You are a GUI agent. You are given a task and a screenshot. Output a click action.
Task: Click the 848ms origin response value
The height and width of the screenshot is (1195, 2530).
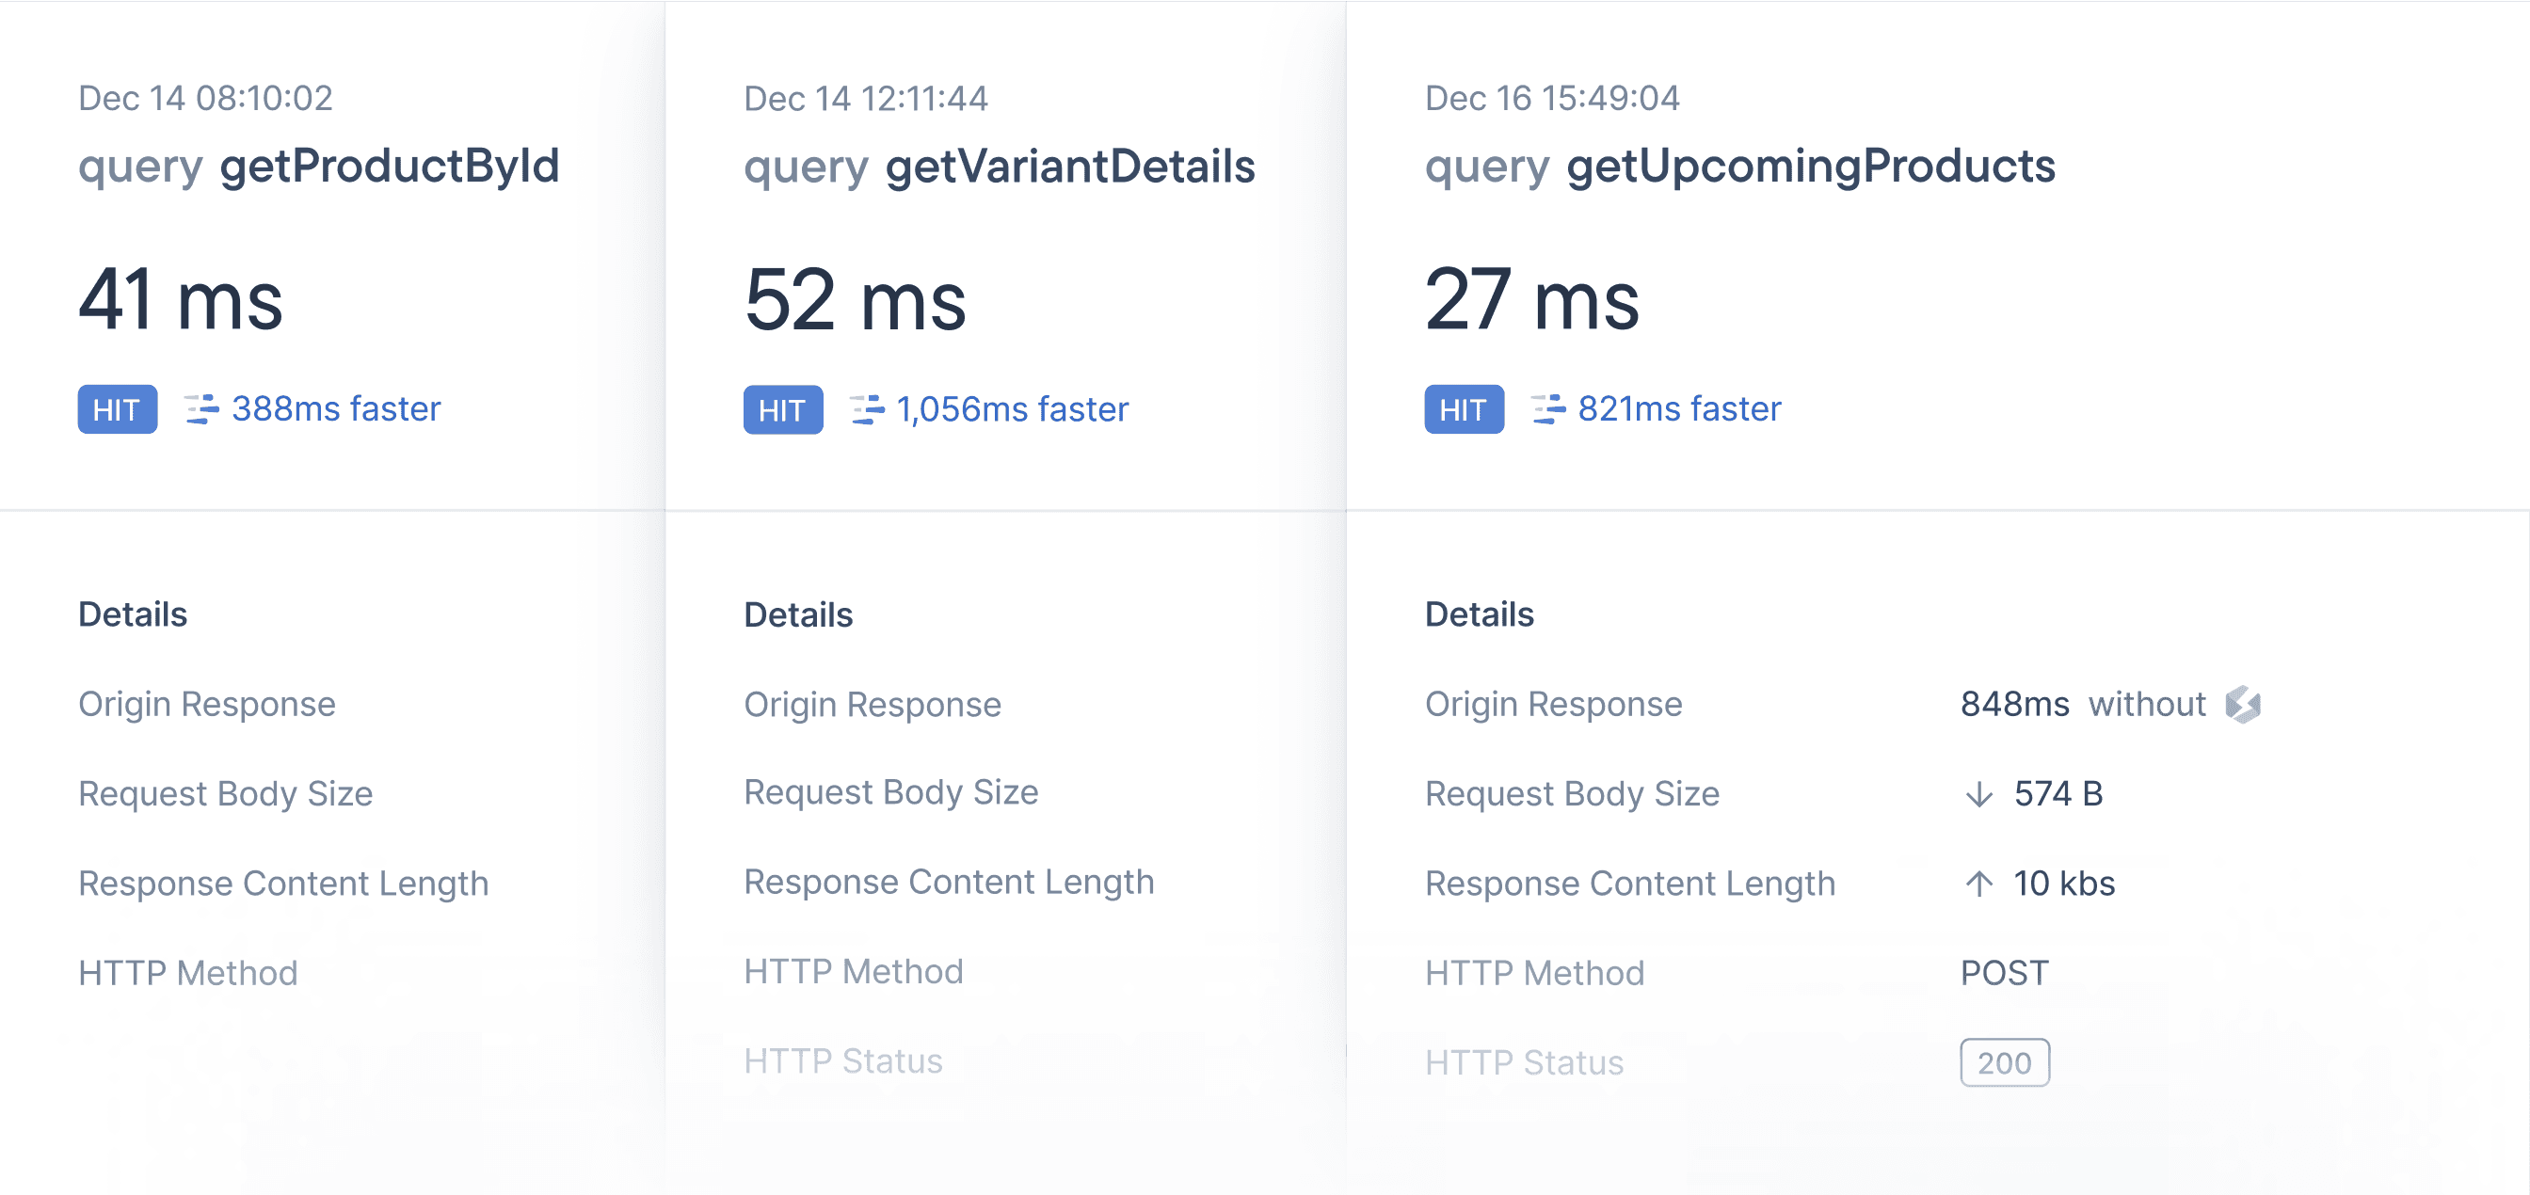click(x=2014, y=704)
